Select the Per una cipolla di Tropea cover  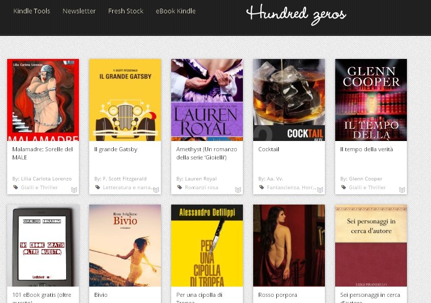[x=207, y=245]
